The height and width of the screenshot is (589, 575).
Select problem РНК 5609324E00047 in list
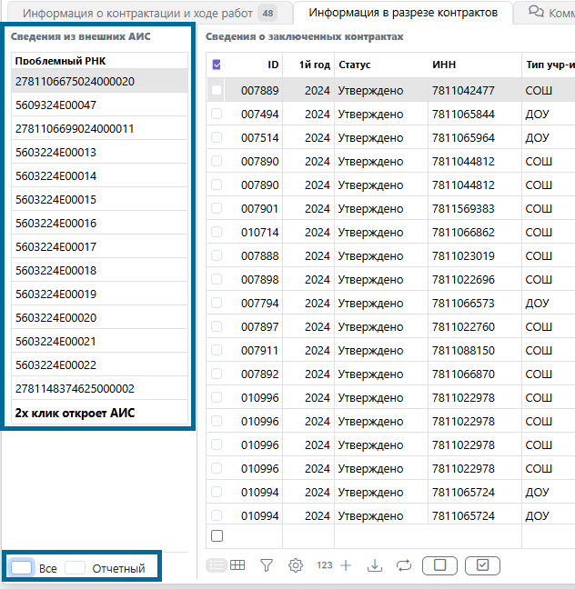[56, 105]
